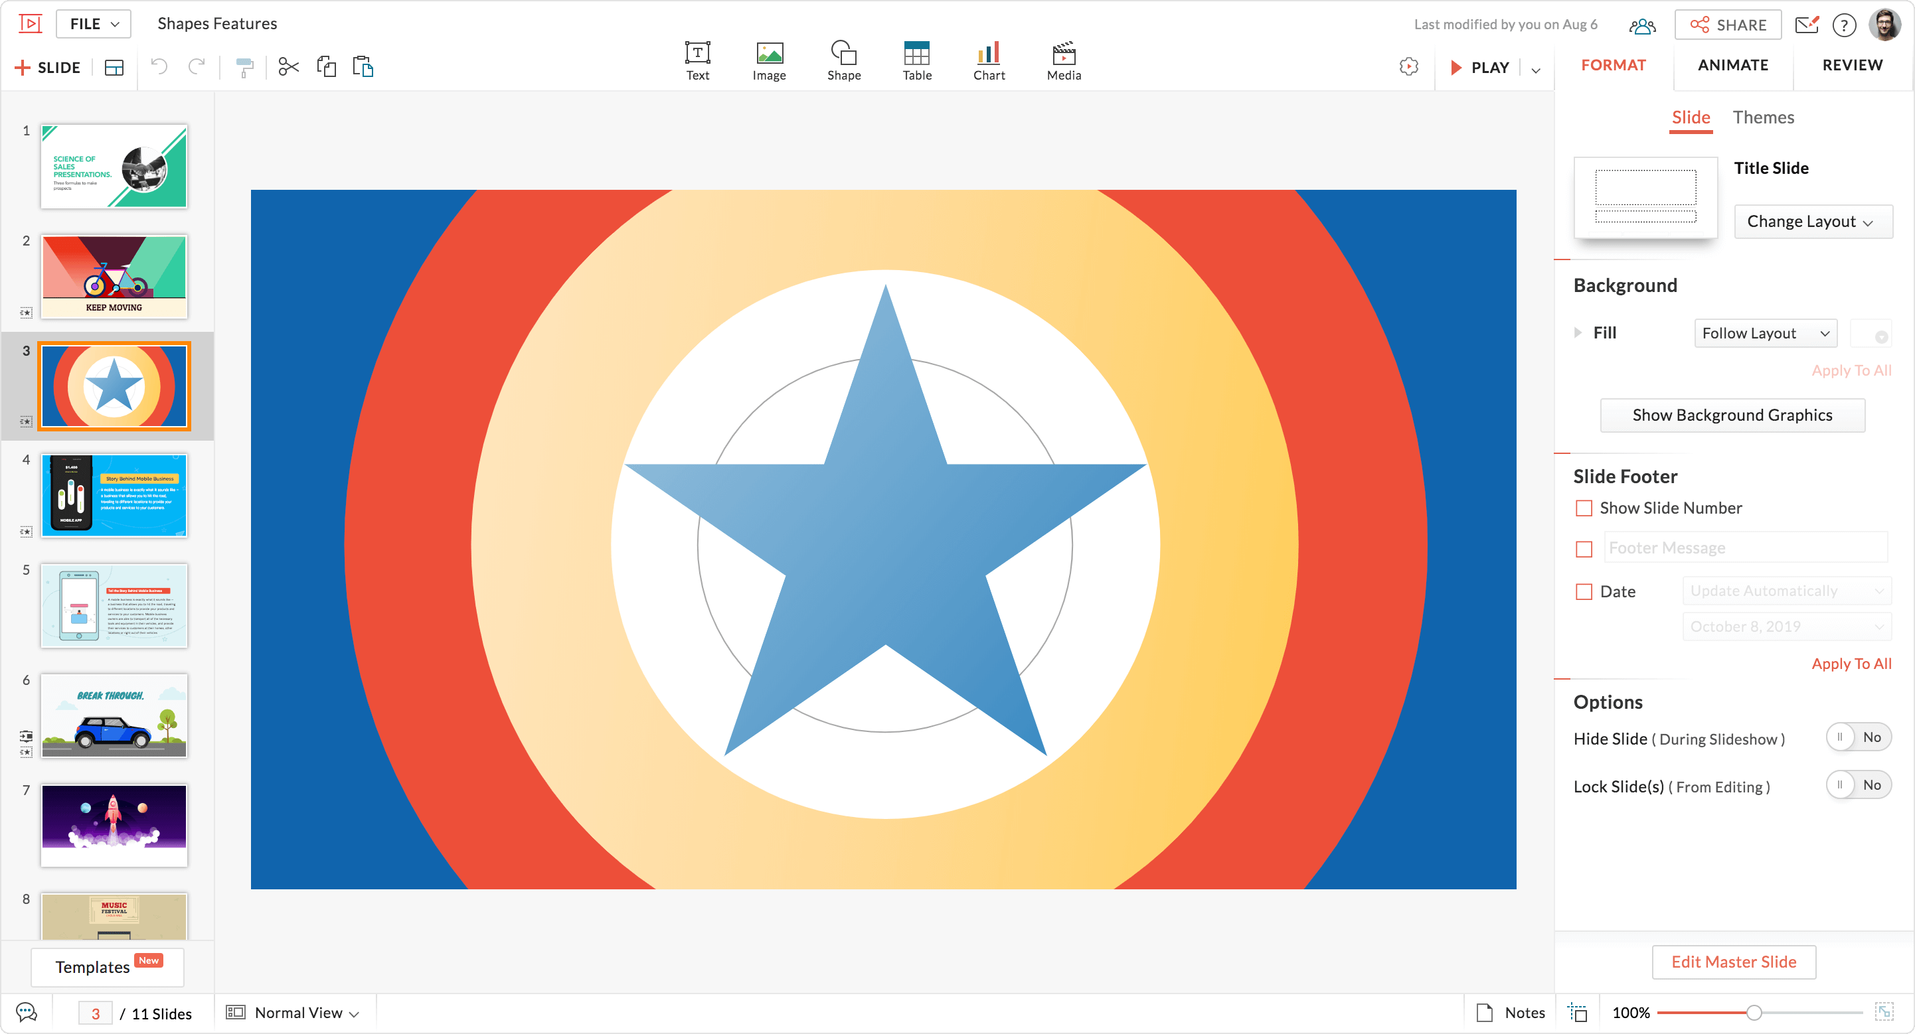The image size is (1915, 1034).
Task: Insert a Chart
Action: [989, 61]
